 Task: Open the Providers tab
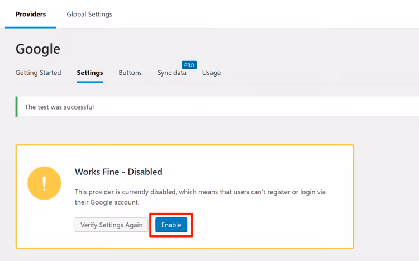(31, 14)
